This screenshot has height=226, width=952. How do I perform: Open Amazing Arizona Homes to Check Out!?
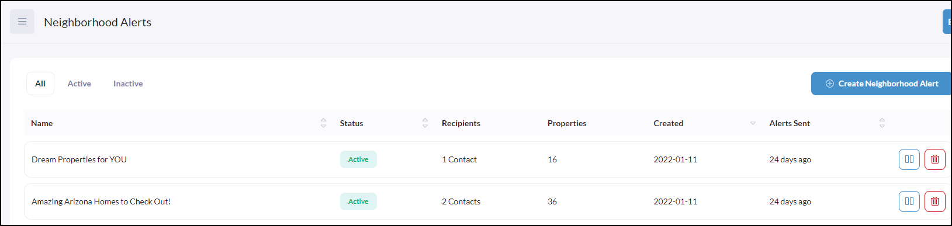point(101,201)
